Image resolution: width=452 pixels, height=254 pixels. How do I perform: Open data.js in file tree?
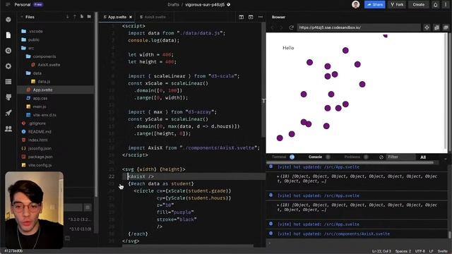point(44,82)
